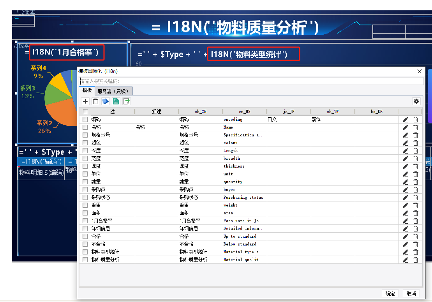Select the 'encoding' en_US cell
Screen dimensions: 432x302
(245, 119)
